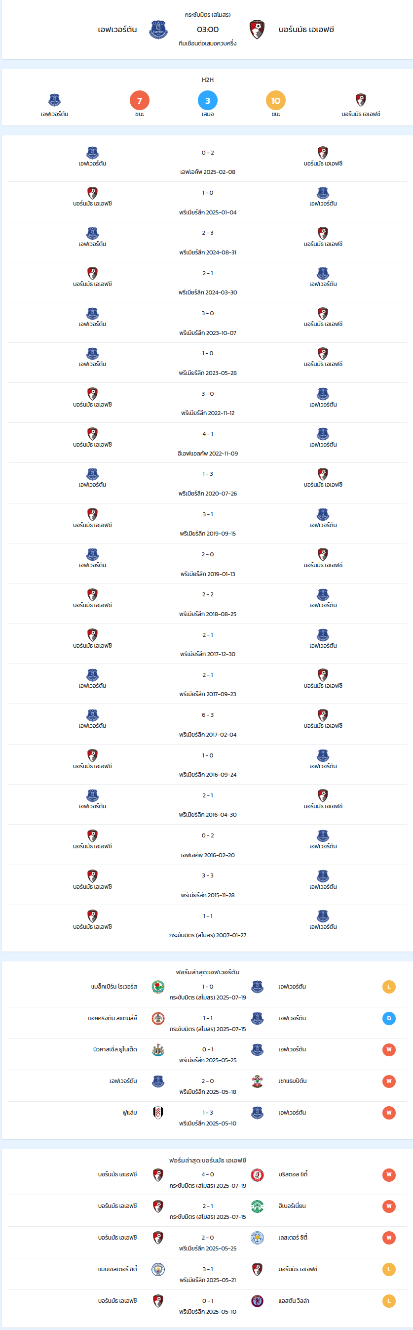
Task: Click the Bristol City crest icon
Action: [257, 1175]
